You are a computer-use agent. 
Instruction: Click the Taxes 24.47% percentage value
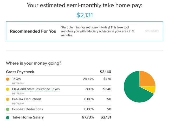[88, 79]
